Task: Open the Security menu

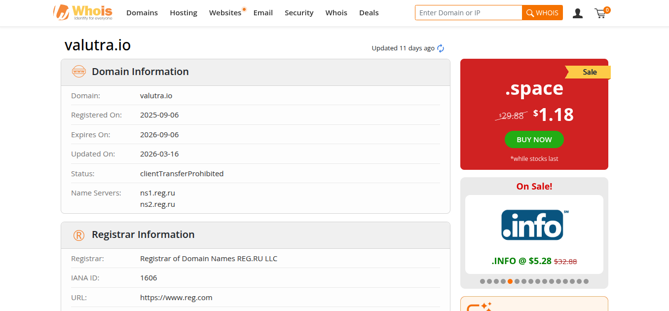Action: [x=299, y=13]
